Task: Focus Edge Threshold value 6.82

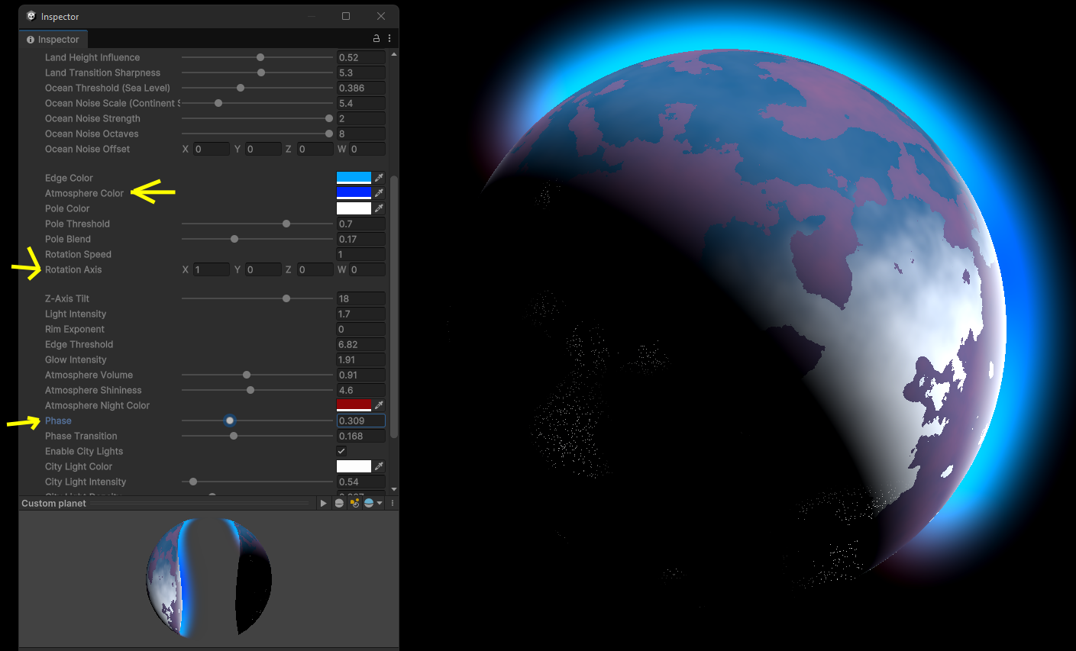Action: [x=360, y=344]
